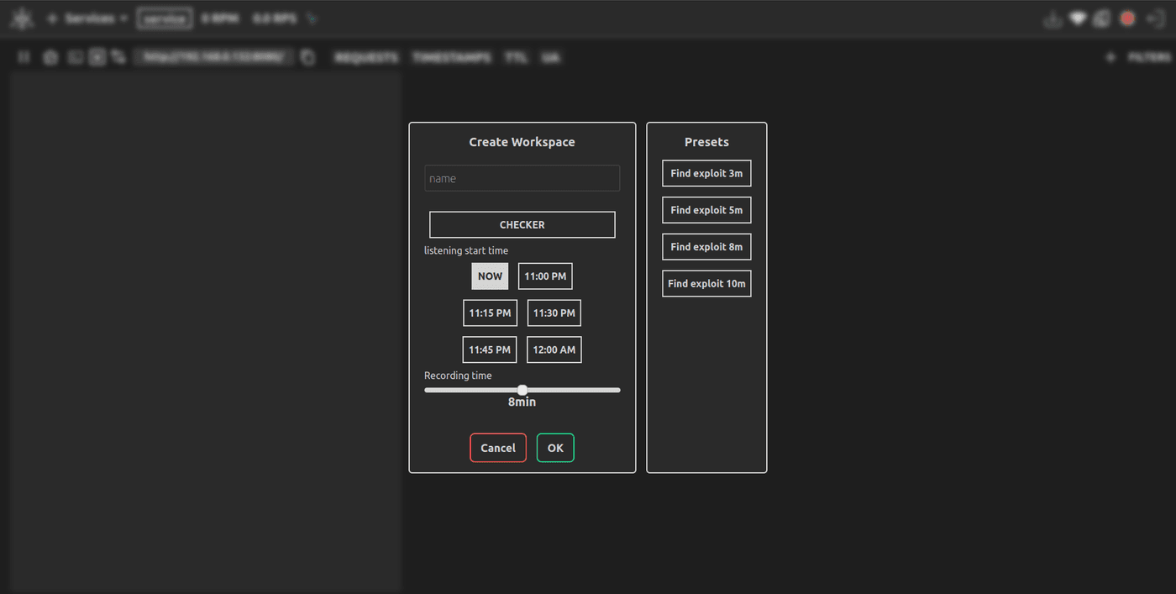
Task: Choose 11:00 PM start time
Action: 545,276
